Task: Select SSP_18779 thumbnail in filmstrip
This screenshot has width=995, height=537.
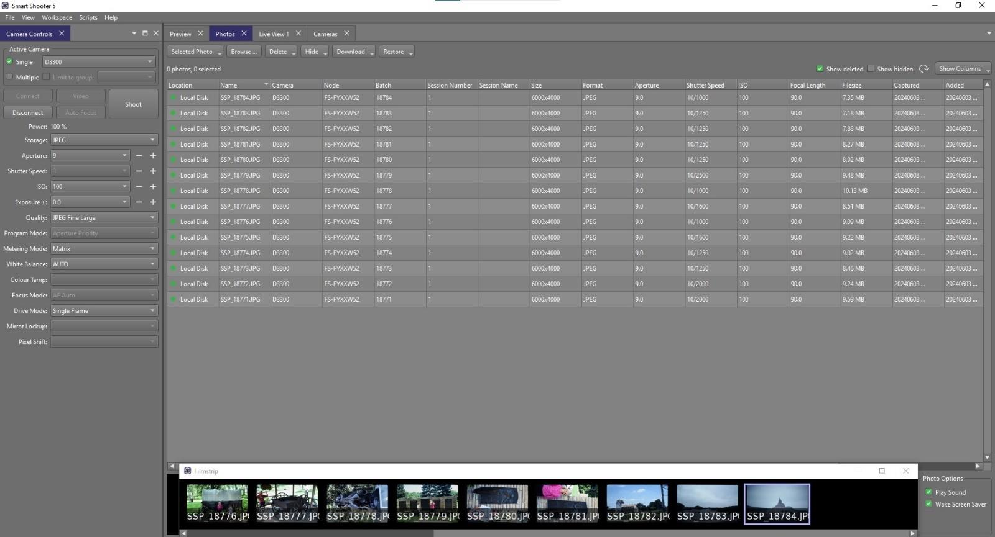Action: 427,503
